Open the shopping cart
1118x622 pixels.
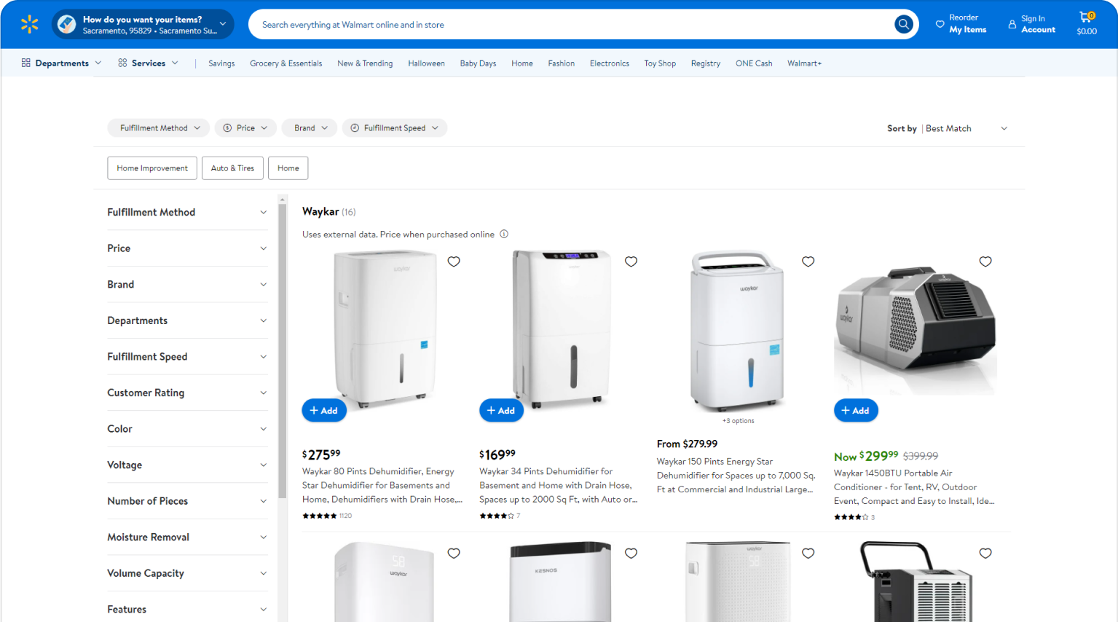tap(1087, 23)
